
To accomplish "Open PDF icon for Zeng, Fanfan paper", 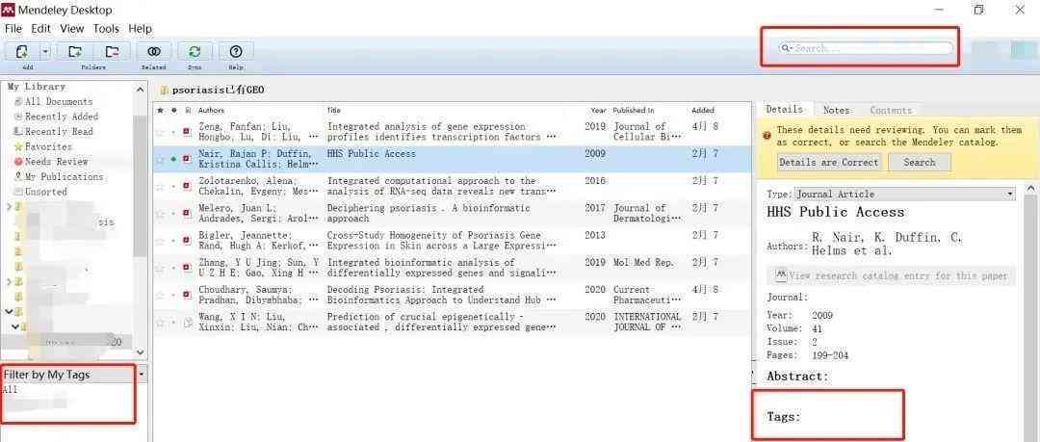I will coord(188,132).
